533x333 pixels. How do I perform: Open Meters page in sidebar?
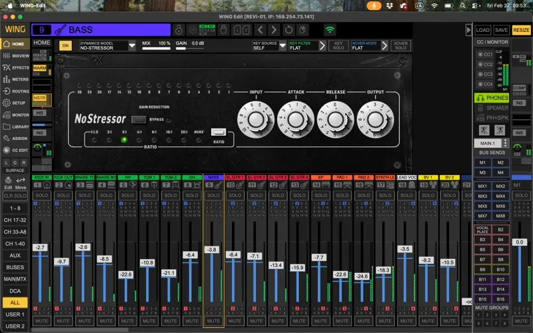15,79
